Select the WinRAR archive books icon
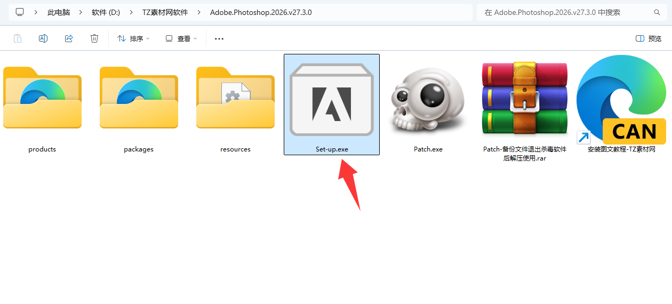Image resolution: width=672 pixels, height=304 pixels. [x=525, y=98]
